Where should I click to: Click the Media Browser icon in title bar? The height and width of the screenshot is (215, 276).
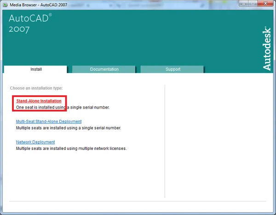(5, 5)
